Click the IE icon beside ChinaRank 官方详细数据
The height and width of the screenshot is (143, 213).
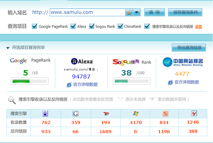point(170,82)
